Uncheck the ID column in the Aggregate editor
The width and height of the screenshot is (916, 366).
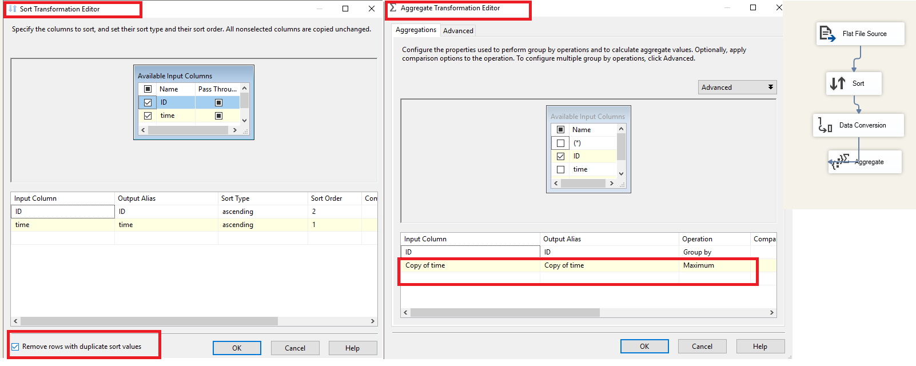click(x=560, y=156)
